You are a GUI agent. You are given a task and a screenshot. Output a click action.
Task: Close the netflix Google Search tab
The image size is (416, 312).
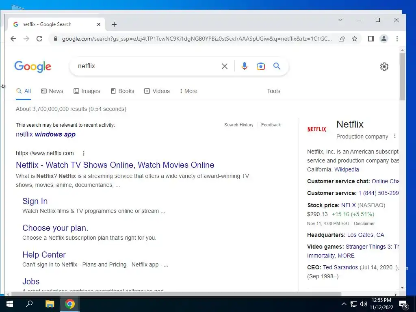99,24
